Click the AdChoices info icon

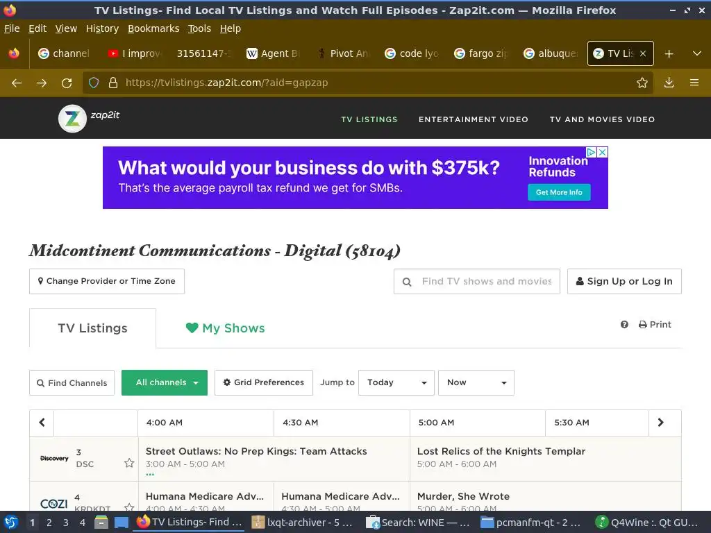click(592, 152)
